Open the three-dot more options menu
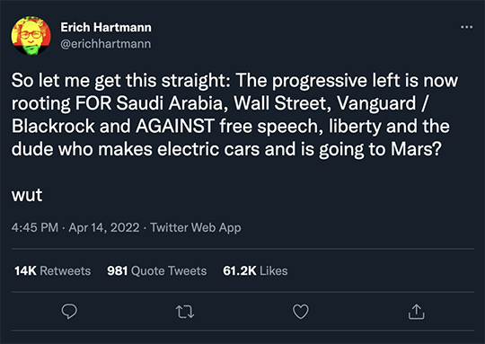This screenshot has height=344, width=485. click(466, 27)
